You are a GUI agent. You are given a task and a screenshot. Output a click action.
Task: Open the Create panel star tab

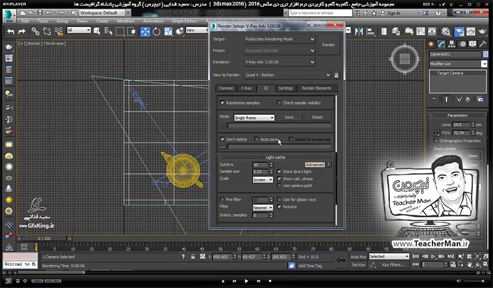pos(431,44)
